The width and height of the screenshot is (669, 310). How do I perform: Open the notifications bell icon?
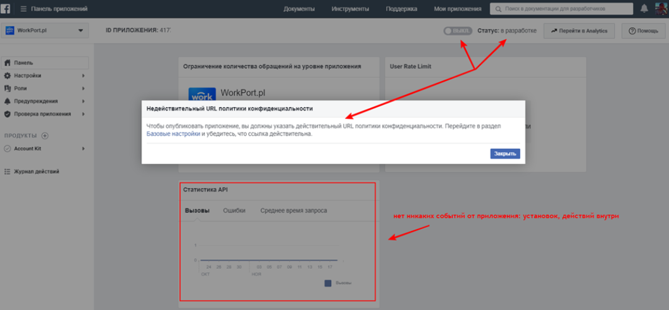point(644,8)
